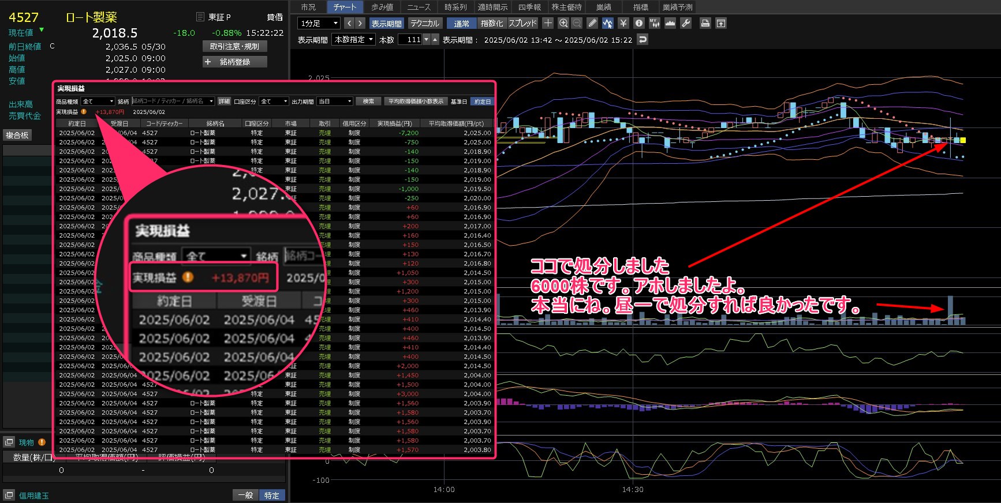This screenshot has width=1001, height=503.
Task: Click the warning icon beside 実現損益
Action: pos(84,112)
